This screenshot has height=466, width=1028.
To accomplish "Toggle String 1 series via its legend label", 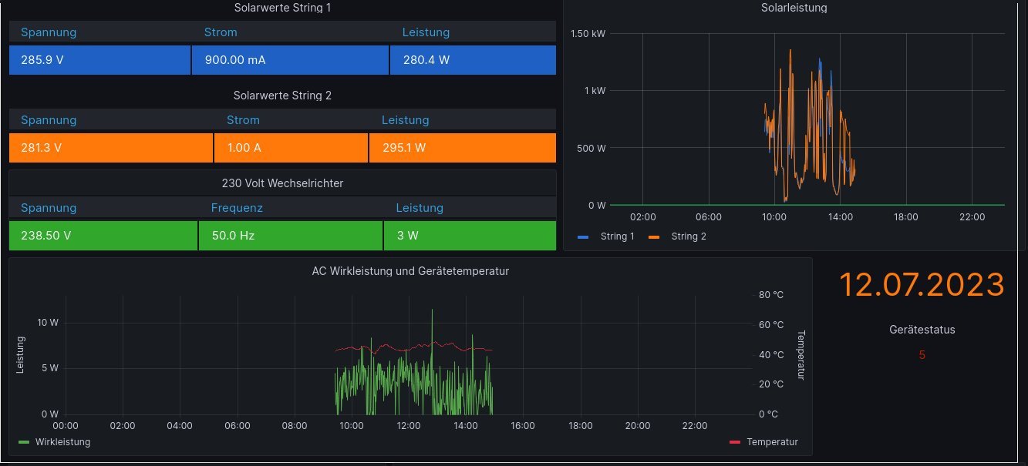I will coord(617,236).
